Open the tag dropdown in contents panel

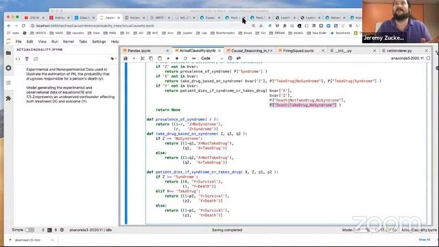pos(113,59)
